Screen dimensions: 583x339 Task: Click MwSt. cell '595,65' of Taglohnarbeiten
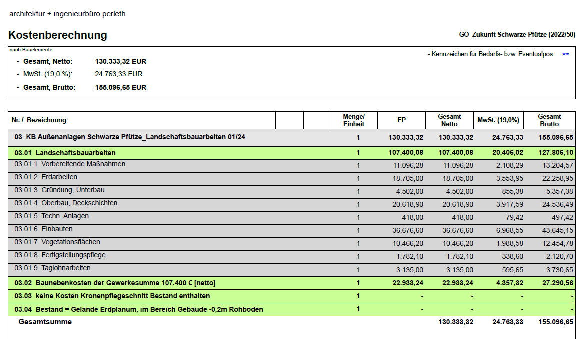[x=513, y=270]
